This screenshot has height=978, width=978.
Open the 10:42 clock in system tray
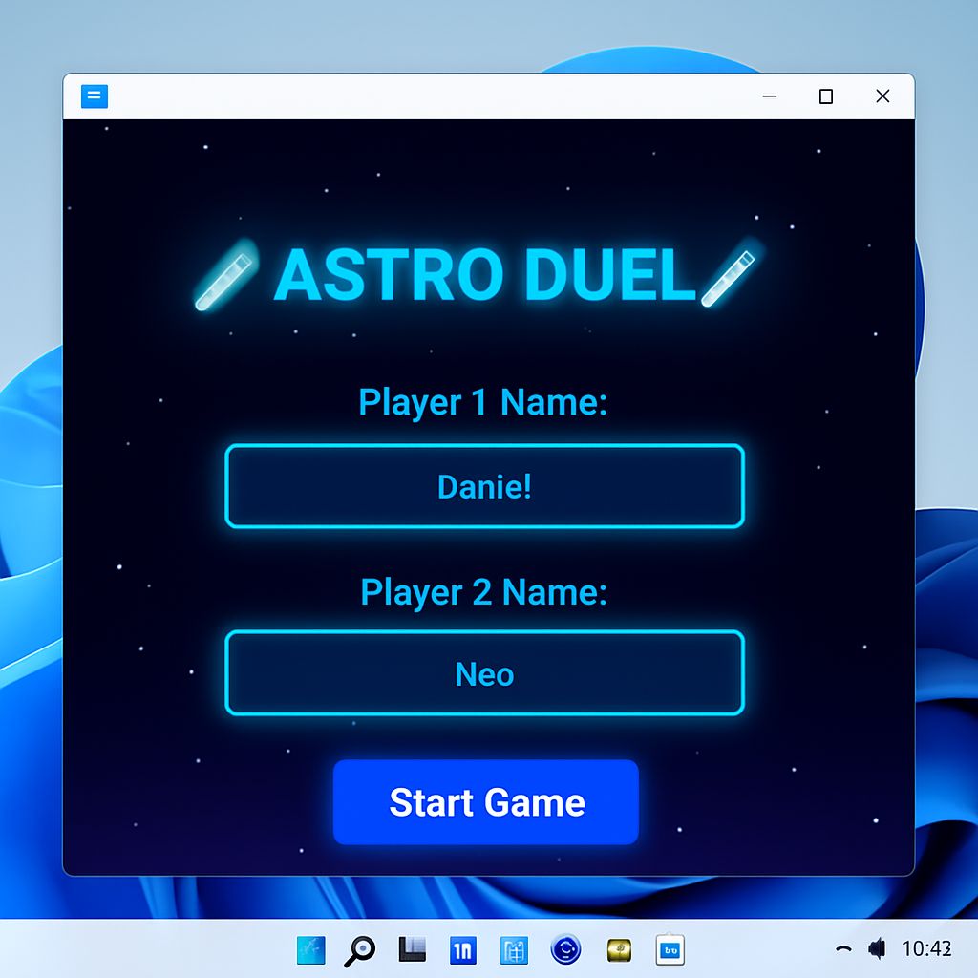point(926,948)
